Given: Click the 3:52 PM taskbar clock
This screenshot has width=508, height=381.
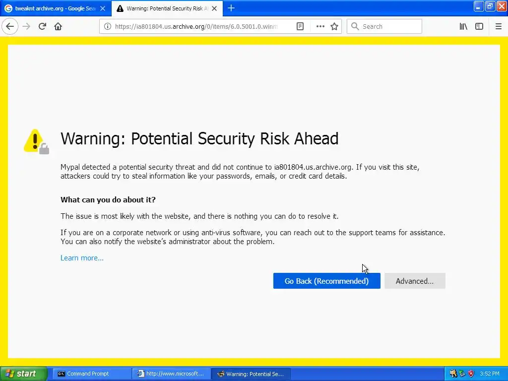Looking at the screenshot, I should (x=490, y=374).
